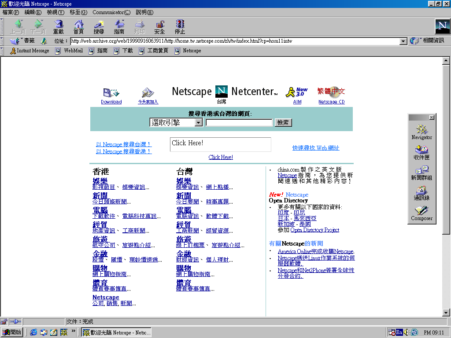Viewport: 451px width, 338px height.
Task: Click the Click Here! link below banner
Action: tap(221, 157)
